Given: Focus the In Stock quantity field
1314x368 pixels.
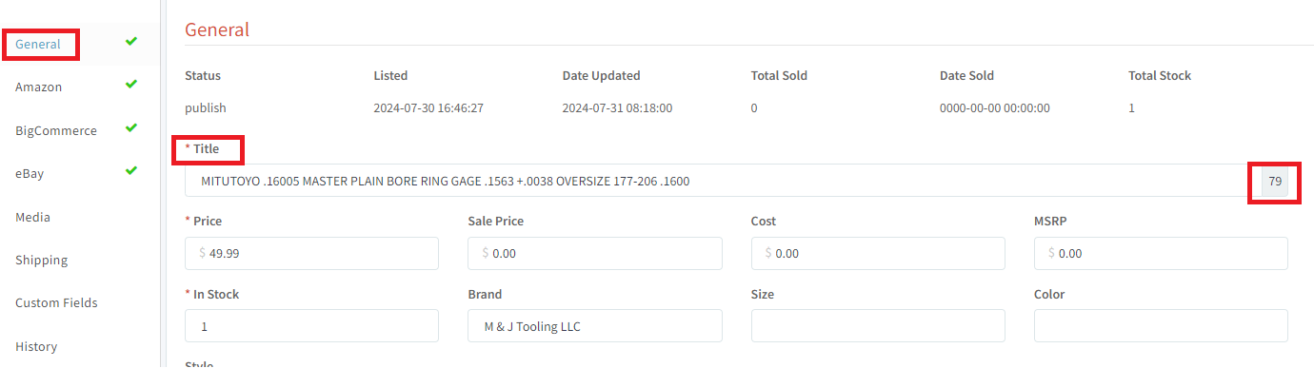Looking at the screenshot, I should click(x=311, y=326).
